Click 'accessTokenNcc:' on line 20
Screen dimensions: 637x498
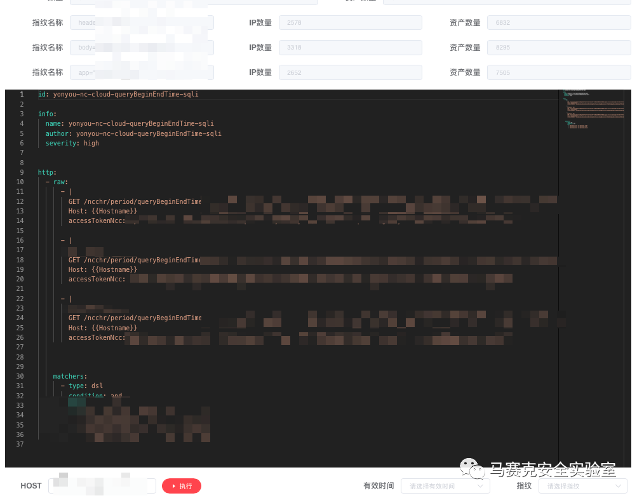click(97, 279)
